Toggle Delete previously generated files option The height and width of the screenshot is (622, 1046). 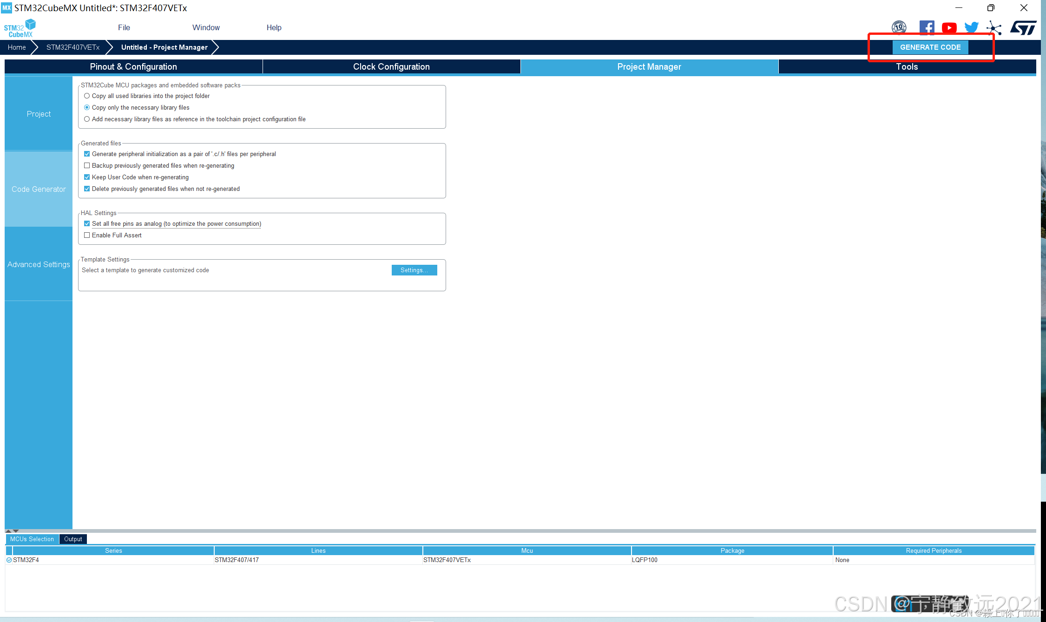coord(87,189)
